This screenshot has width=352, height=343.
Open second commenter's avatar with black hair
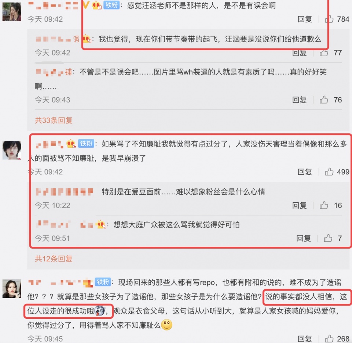(x=12, y=150)
